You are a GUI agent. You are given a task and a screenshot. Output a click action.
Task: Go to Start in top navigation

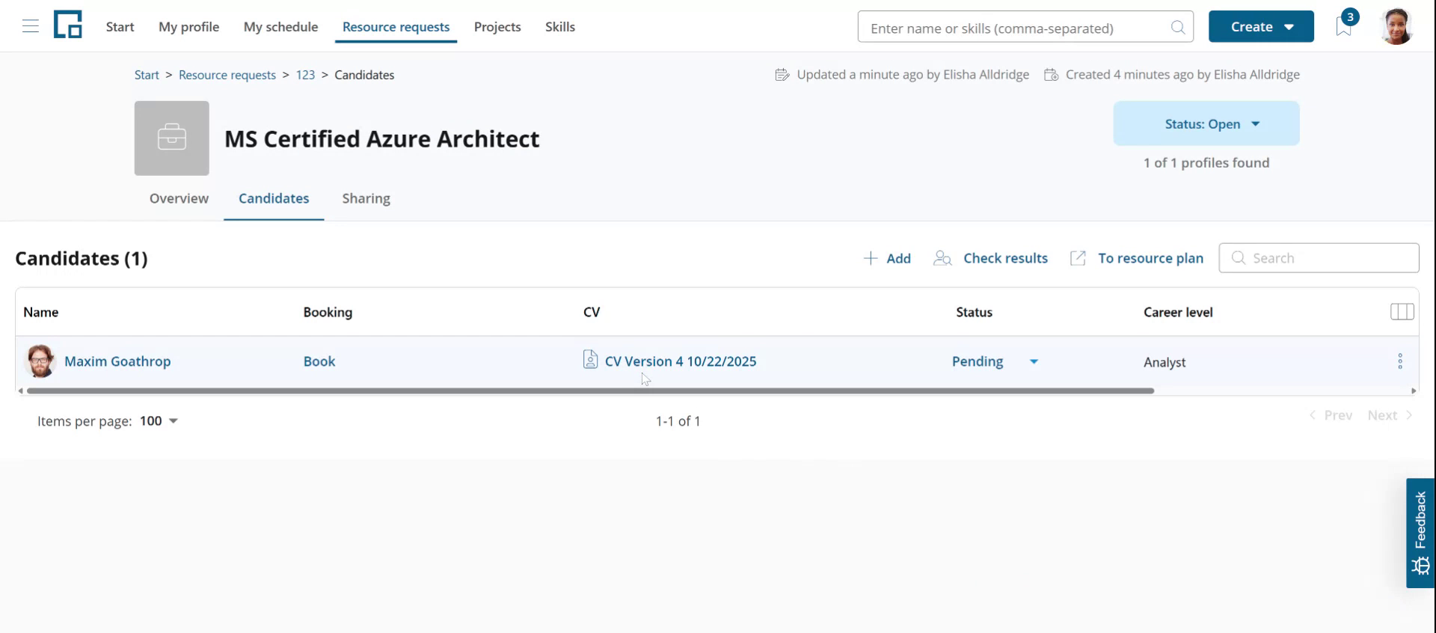[x=120, y=27]
